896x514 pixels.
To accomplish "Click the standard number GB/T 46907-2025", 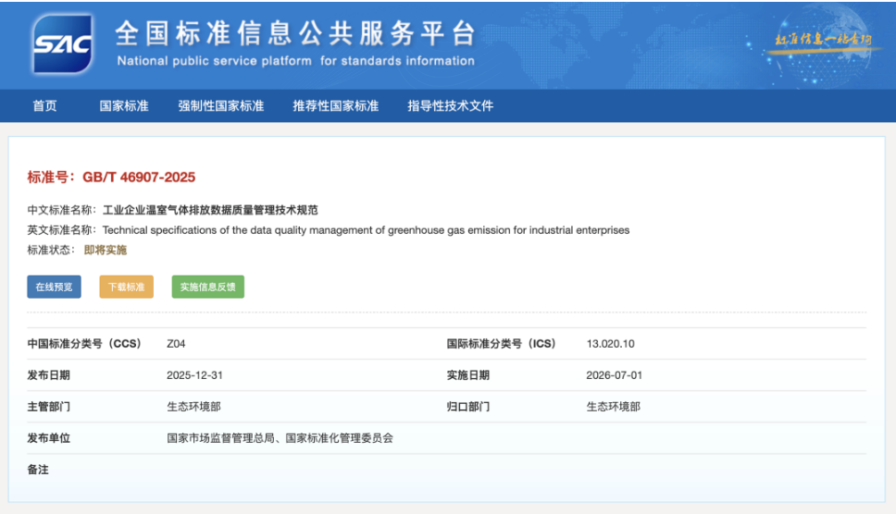I will (x=139, y=177).
